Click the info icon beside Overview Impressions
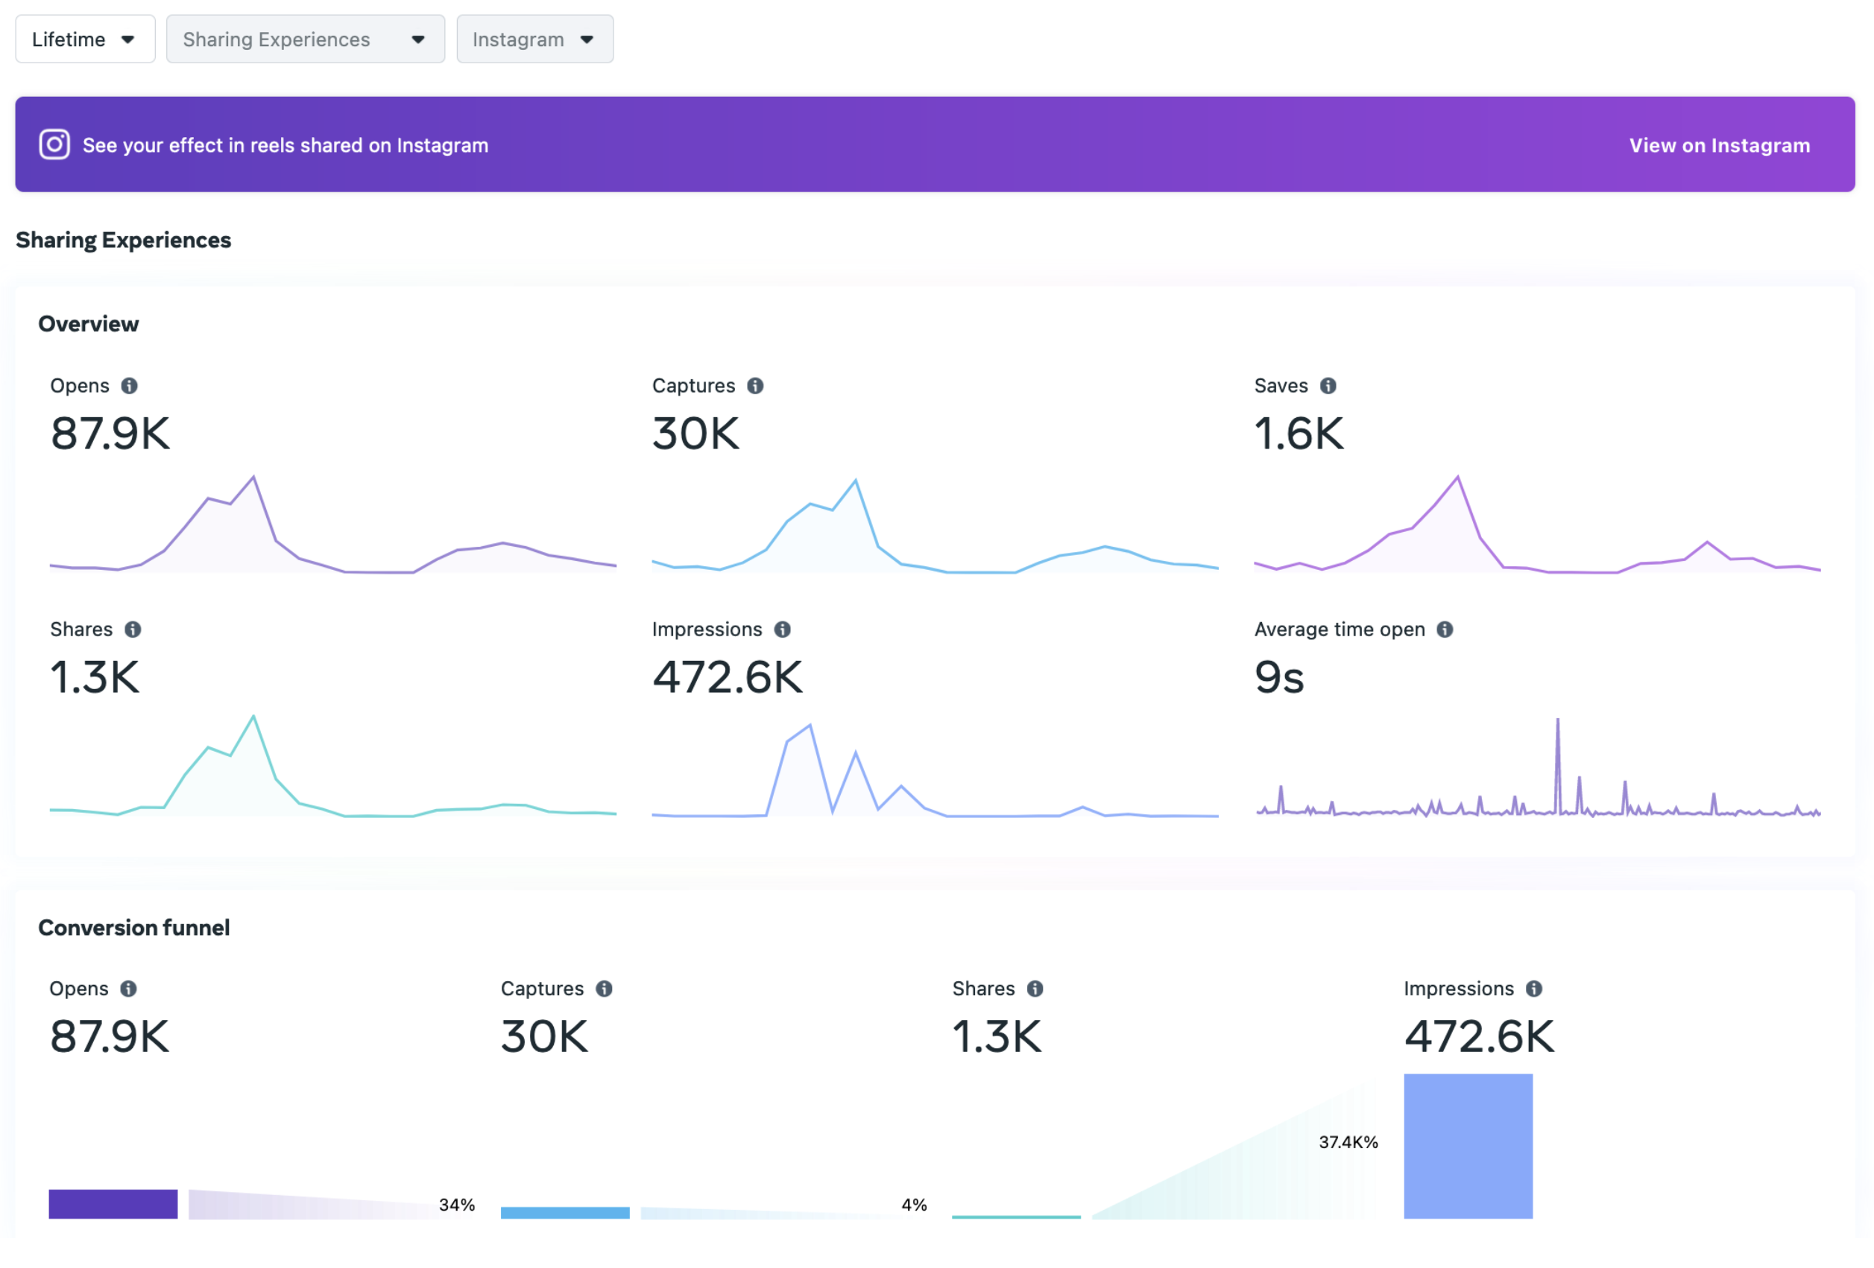 pyautogui.click(x=782, y=630)
